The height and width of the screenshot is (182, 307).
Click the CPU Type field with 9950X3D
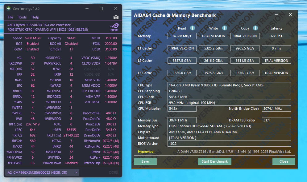pos(229,85)
